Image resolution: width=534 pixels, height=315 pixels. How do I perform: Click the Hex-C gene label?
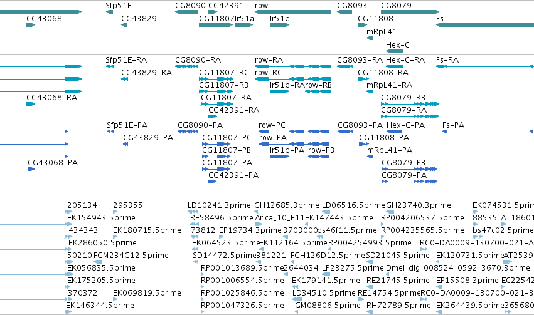point(397,45)
